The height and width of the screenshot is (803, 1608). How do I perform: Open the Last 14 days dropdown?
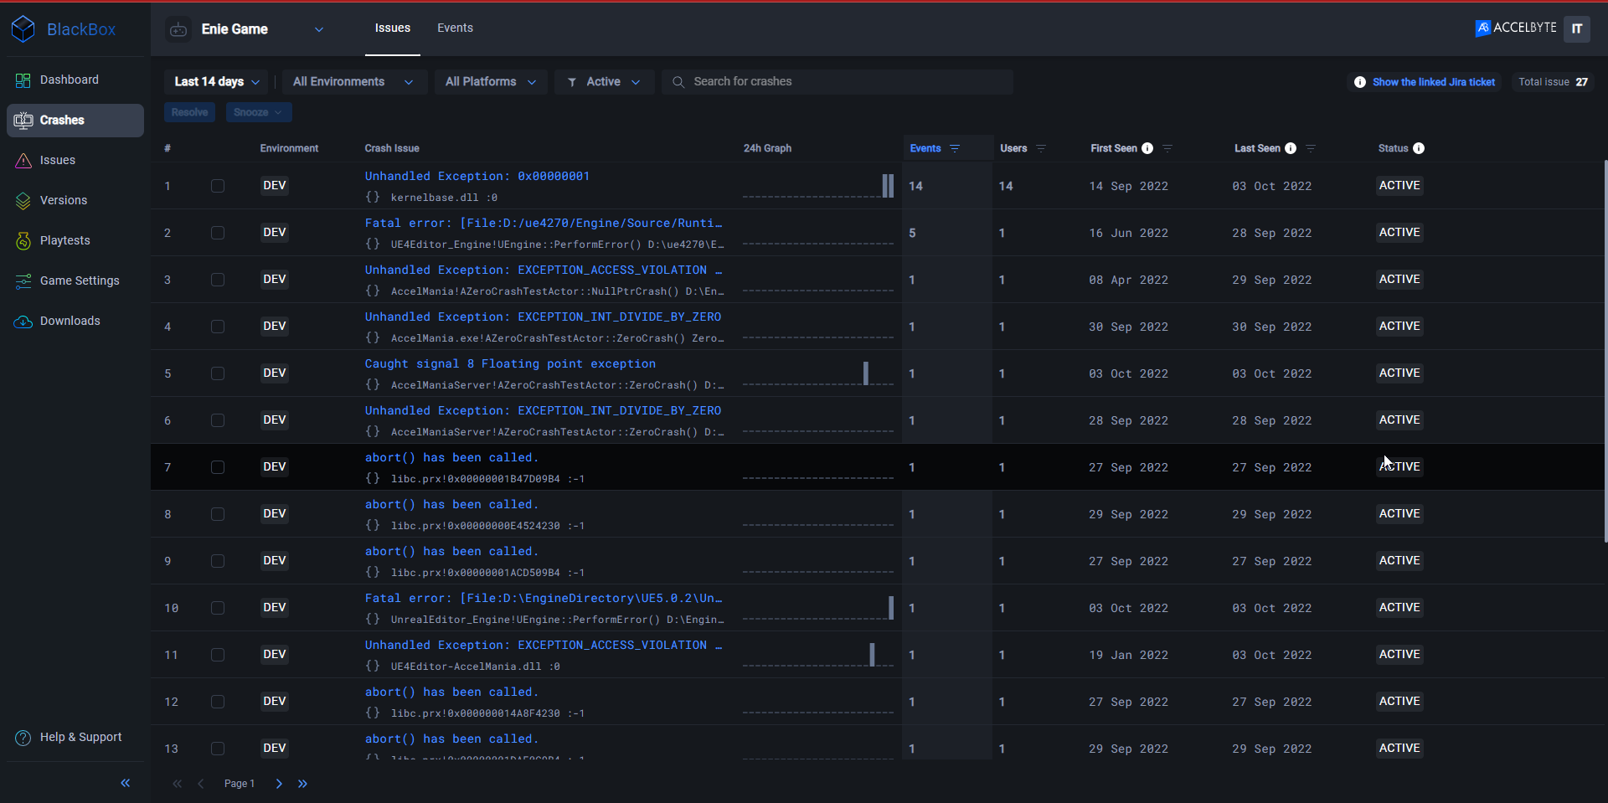(216, 82)
